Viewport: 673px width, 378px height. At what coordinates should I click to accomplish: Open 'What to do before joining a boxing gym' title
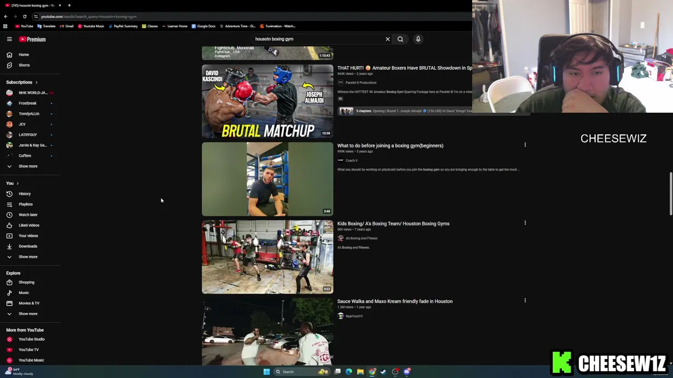(390, 146)
